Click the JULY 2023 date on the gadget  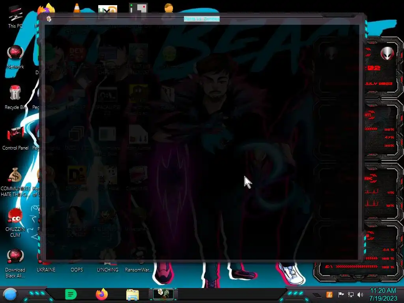pos(379,84)
